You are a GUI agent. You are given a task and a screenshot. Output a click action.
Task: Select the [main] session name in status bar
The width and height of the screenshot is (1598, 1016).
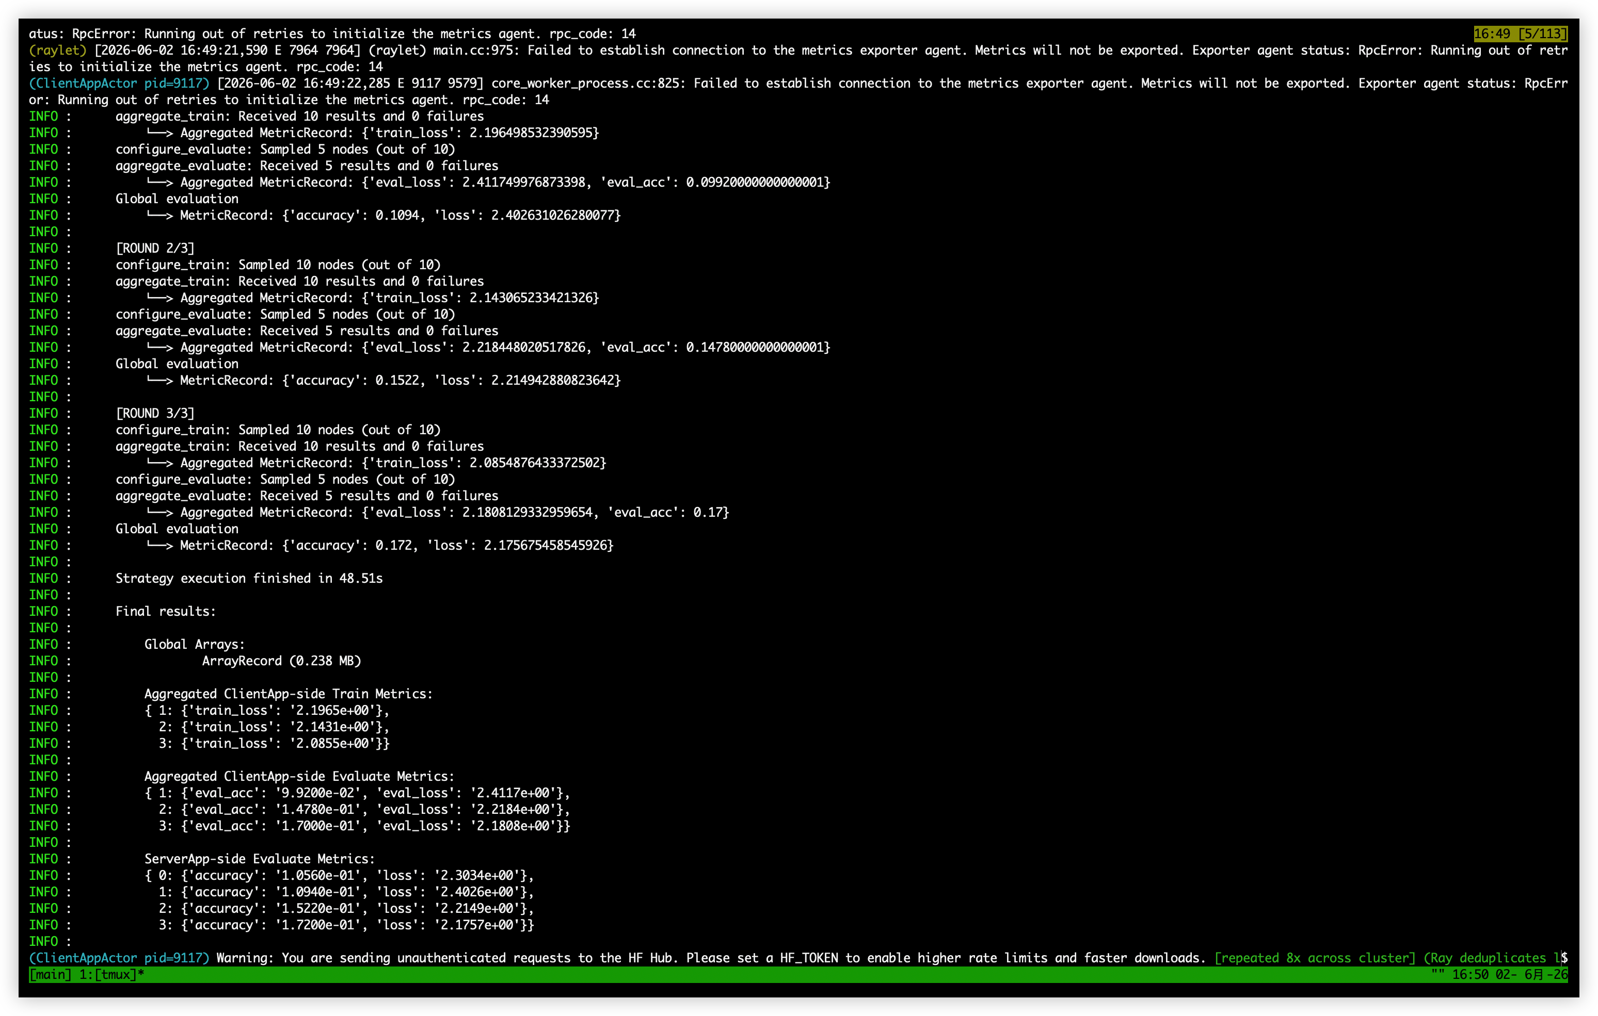point(51,974)
